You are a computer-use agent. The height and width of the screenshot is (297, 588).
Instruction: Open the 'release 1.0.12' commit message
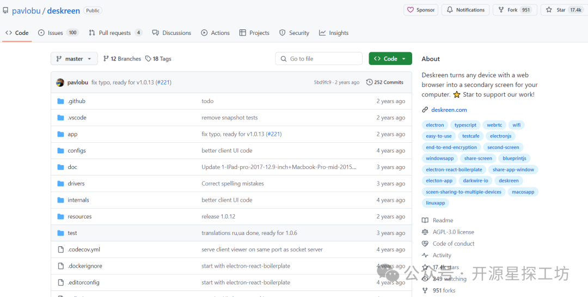[219, 217]
